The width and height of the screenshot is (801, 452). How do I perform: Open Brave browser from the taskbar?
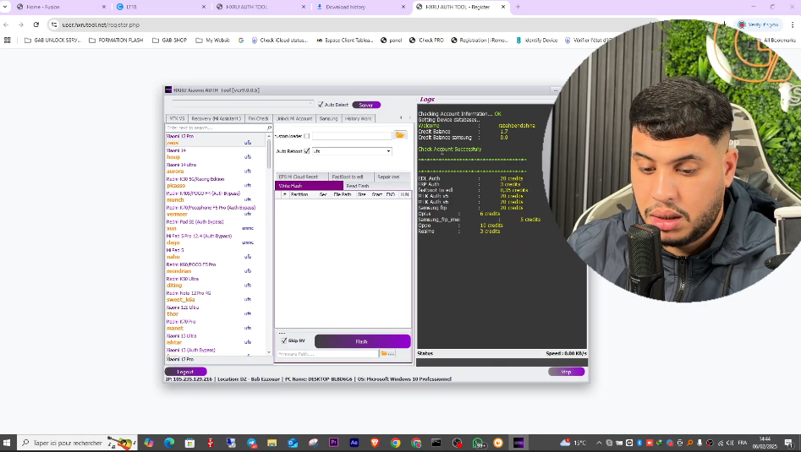375,443
